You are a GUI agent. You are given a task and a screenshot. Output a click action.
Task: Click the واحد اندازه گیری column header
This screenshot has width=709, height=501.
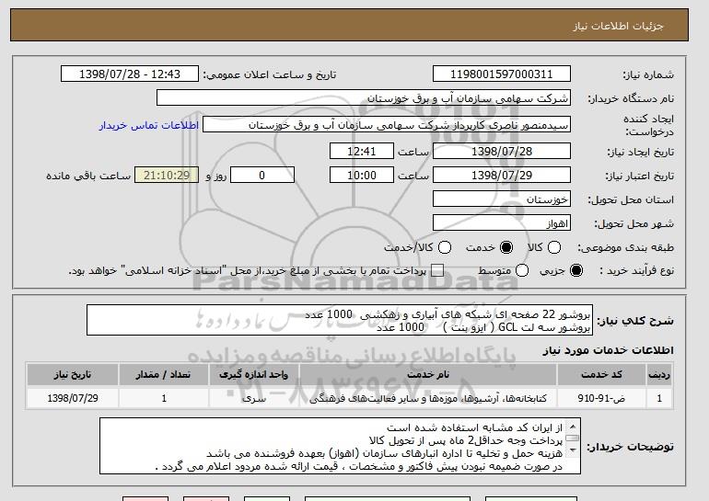coord(253,375)
